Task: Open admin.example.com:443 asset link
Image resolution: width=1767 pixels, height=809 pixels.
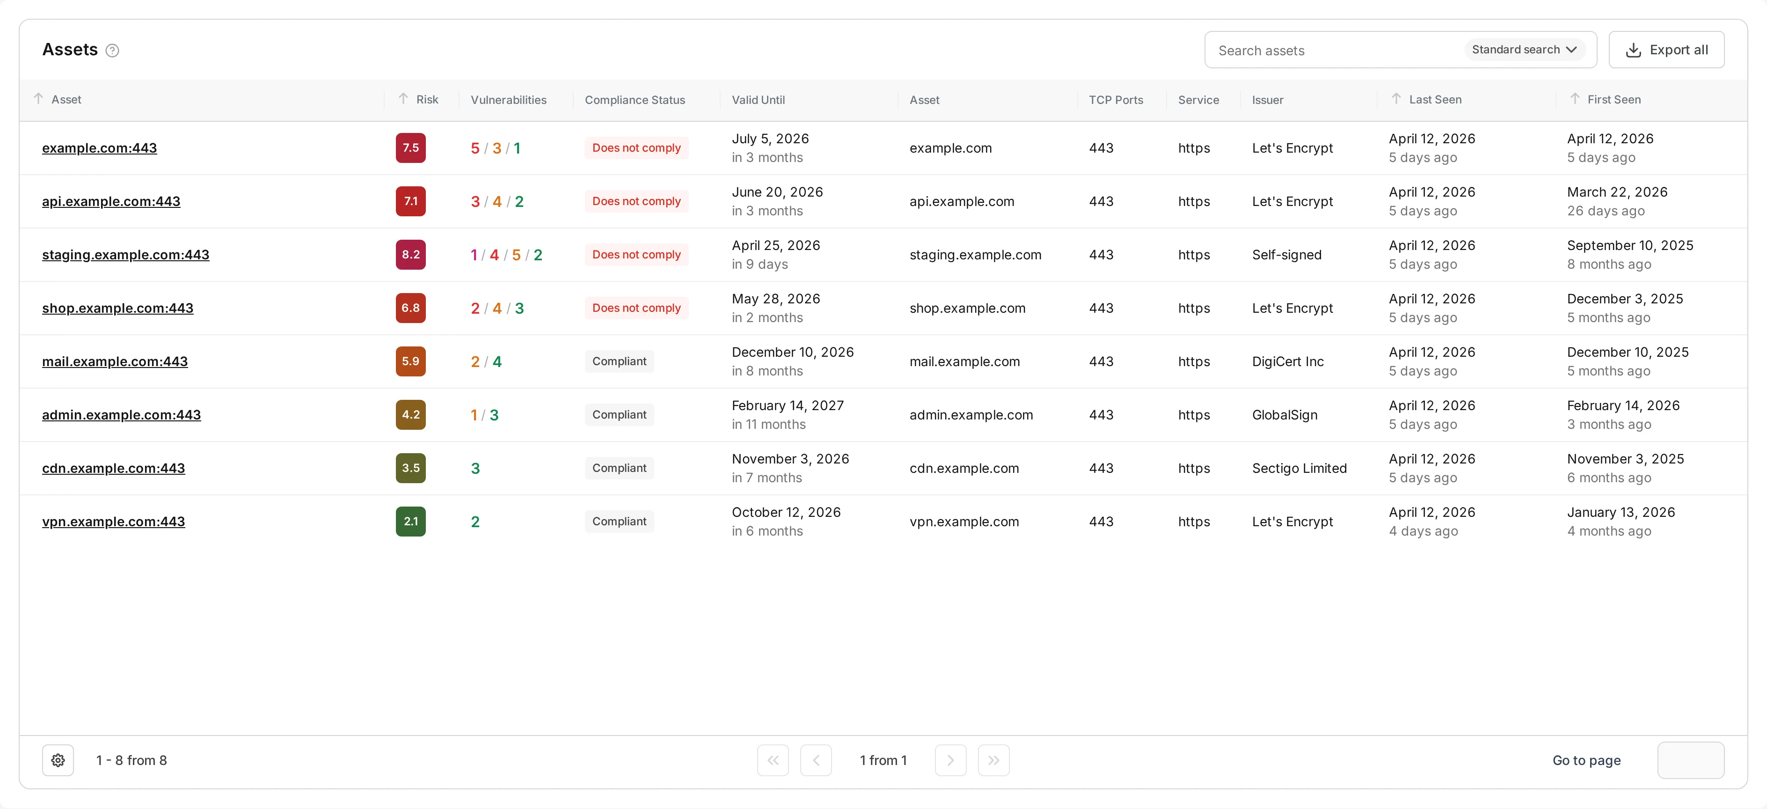Action: [121, 415]
